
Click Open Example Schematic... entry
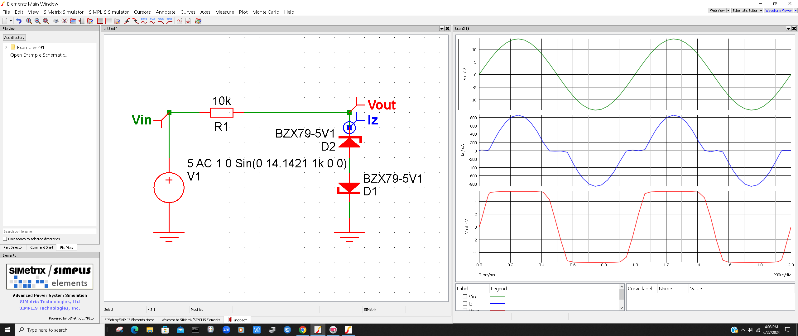pos(39,55)
